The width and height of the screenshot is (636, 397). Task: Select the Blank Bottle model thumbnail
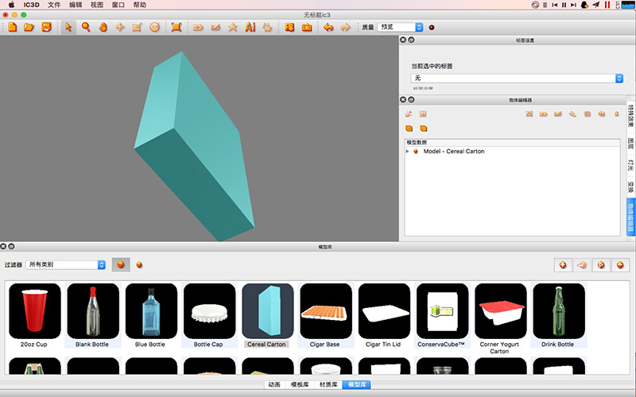point(93,310)
